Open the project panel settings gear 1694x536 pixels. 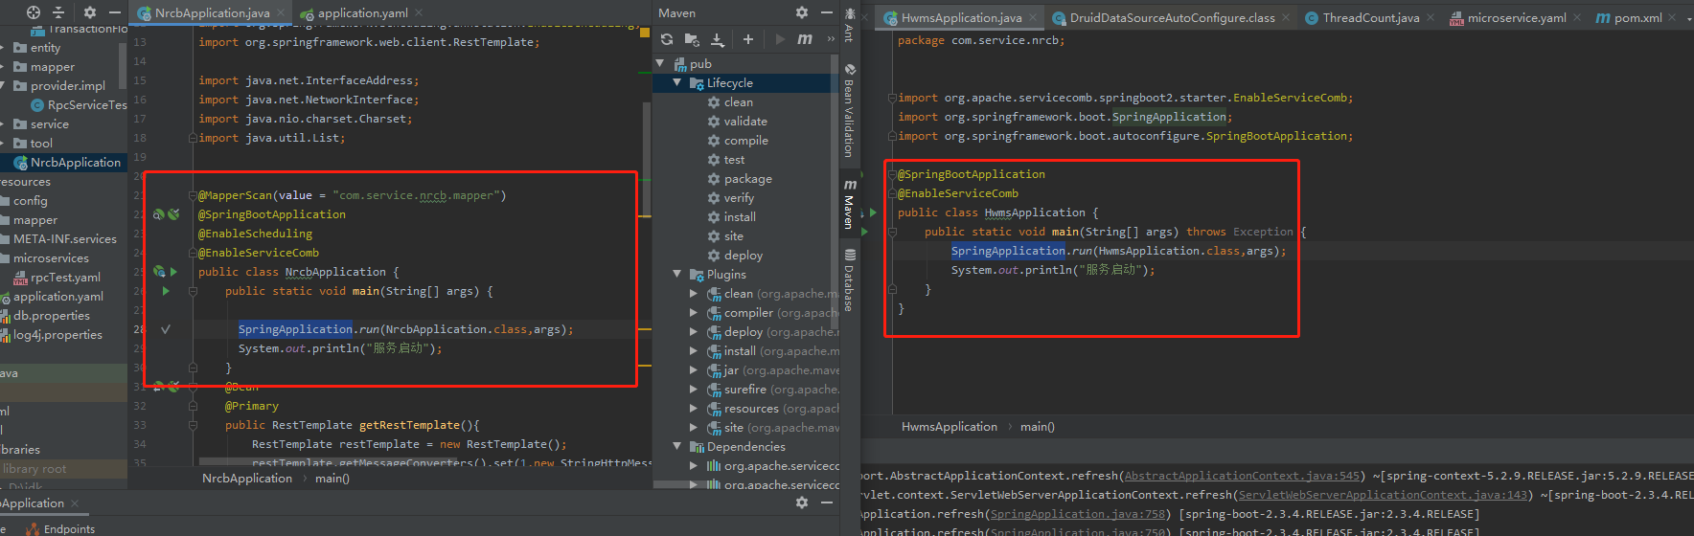pyautogui.click(x=90, y=12)
